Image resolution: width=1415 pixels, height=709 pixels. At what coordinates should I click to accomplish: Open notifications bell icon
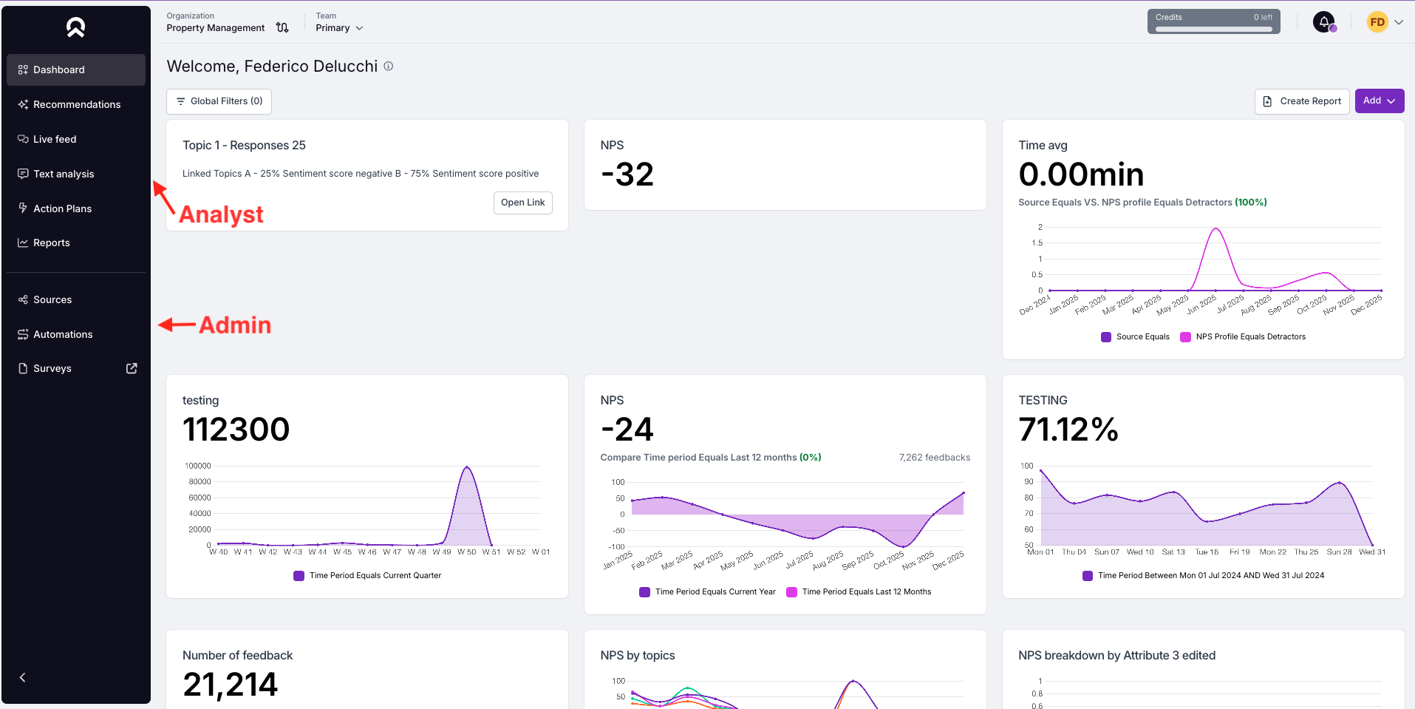(1324, 21)
